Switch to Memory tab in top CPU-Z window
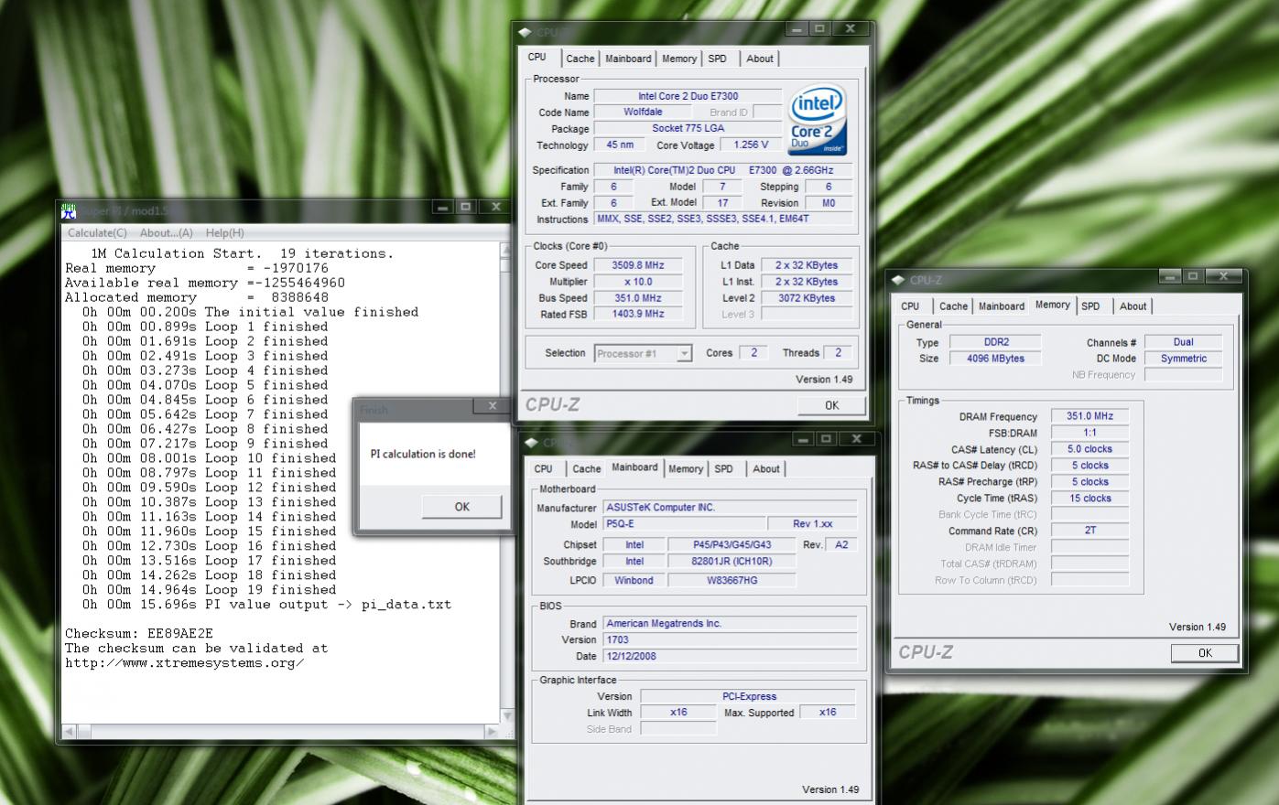 [x=679, y=59]
